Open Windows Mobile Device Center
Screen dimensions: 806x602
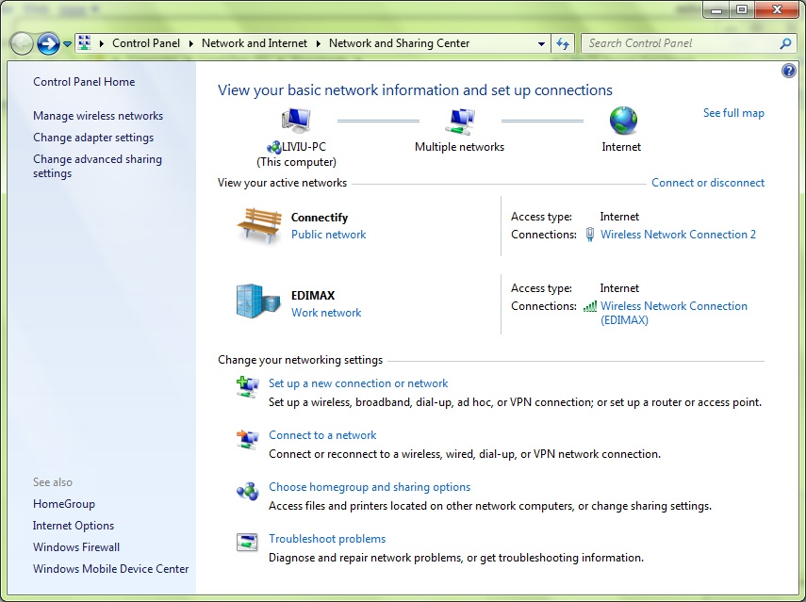(110, 569)
